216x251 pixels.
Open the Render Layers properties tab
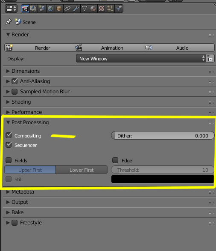click(33, 9)
